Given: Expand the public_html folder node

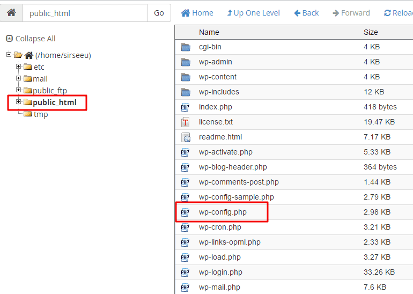Looking at the screenshot, I should point(18,102).
